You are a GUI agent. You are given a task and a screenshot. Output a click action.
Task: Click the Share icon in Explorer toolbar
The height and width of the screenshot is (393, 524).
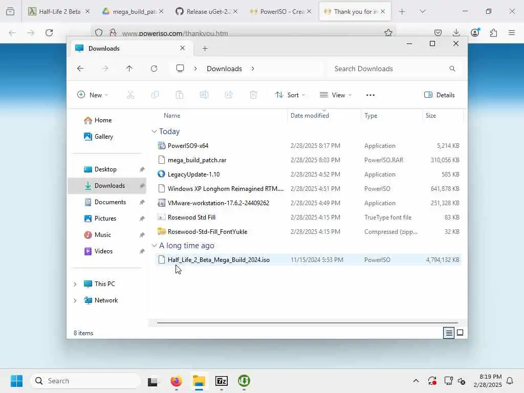pos(229,95)
